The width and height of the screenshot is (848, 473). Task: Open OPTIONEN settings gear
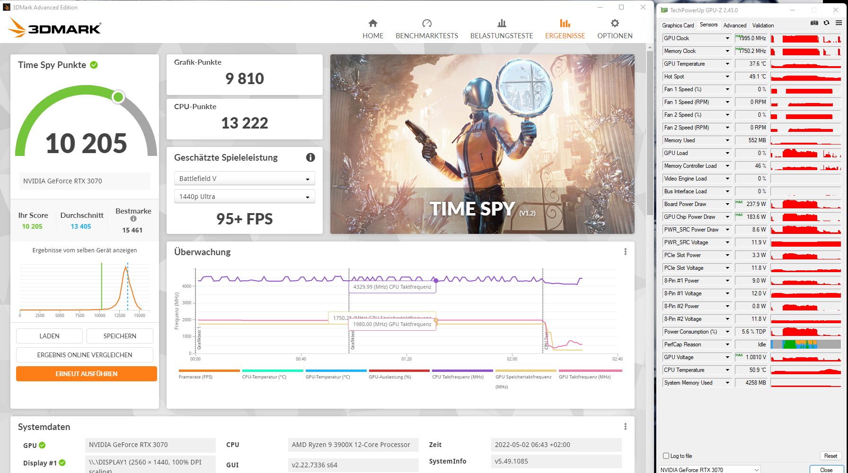pos(615,29)
